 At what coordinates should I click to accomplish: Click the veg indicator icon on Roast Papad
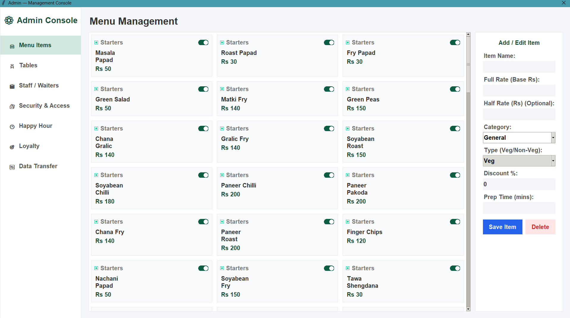point(222,42)
